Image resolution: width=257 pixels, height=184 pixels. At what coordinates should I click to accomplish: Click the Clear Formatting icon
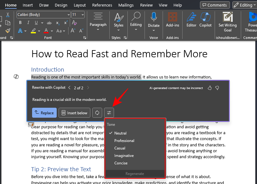coord(74,23)
